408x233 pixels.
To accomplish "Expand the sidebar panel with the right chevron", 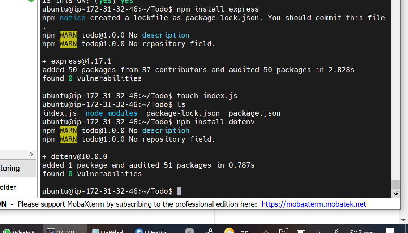I will [31, 154].
